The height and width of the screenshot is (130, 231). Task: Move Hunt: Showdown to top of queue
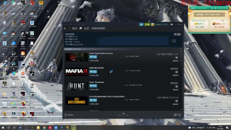pyautogui.click(x=176, y=86)
